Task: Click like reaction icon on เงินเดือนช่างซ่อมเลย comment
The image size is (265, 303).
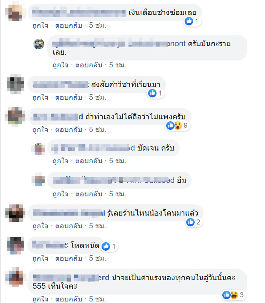Action: (189, 21)
